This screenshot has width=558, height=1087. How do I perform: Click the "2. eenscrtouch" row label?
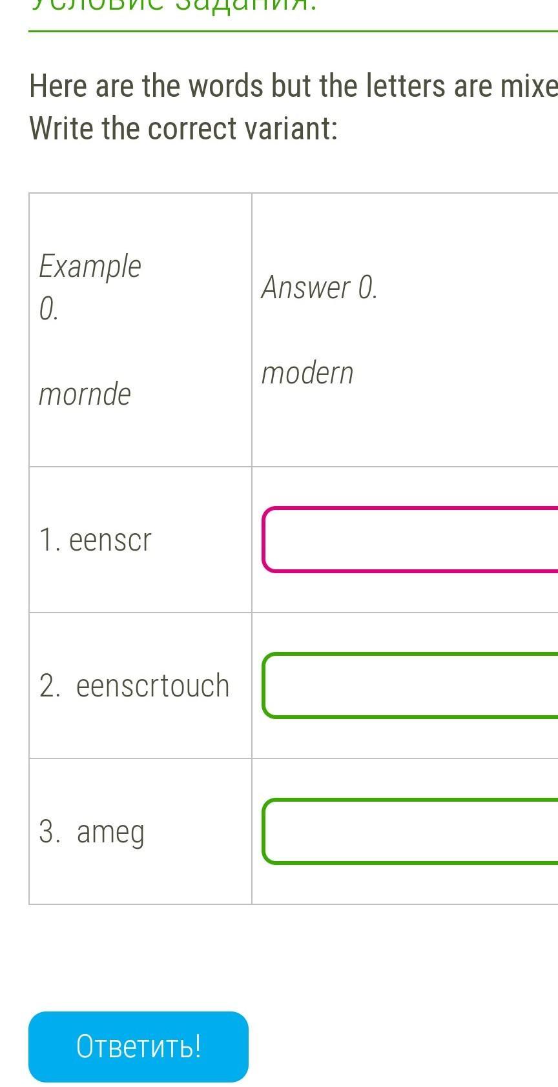click(134, 686)
